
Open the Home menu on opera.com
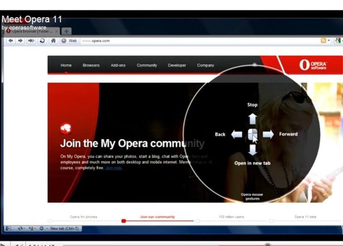[x=66, y=65]
